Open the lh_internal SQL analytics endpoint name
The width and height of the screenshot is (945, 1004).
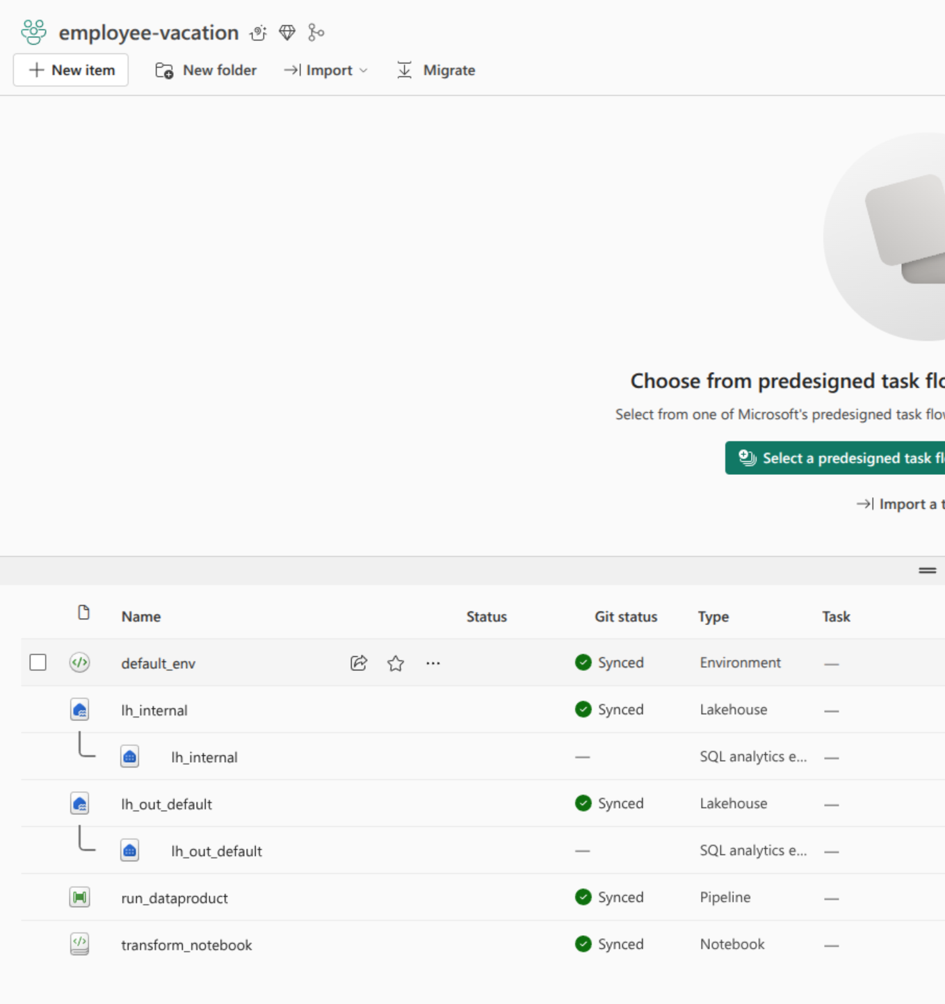(x=204, y=757)
